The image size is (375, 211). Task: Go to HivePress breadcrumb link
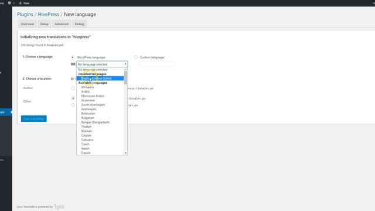(48, 14)
